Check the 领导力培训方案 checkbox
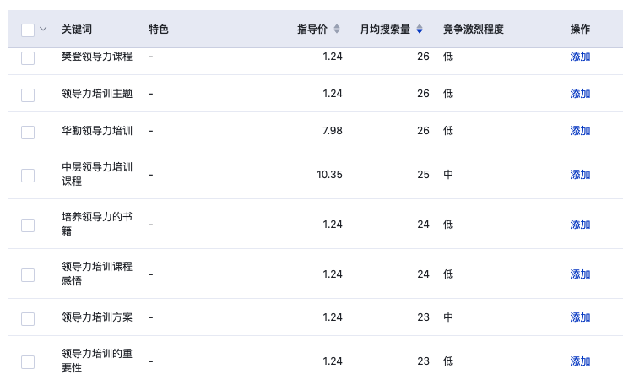 [28, 318]
